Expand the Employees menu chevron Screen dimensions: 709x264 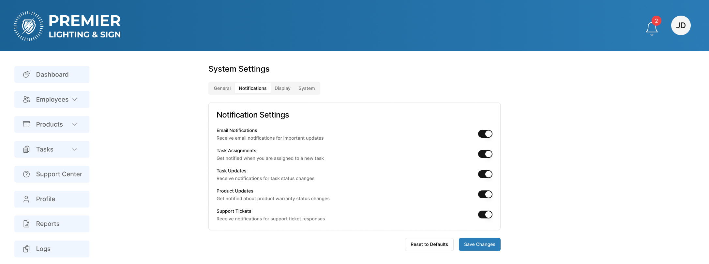[x=75, y=100]
